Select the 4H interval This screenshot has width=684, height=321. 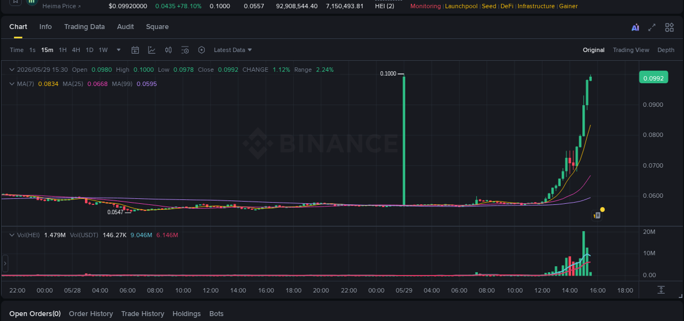point(76,50)
